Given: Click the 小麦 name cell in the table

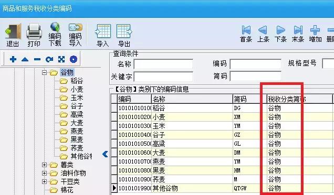Looking at the screenshot, I should point(192,117).
